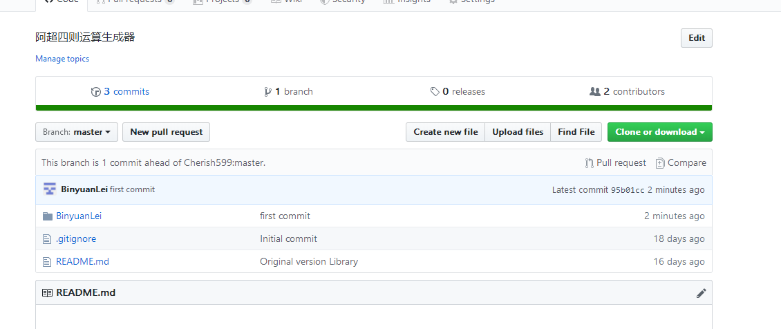Image resolution: width=781 pixels, height=329 pixels.
Task: Open 'first commit' message in latest commit bar
Action: click(132, 189)
